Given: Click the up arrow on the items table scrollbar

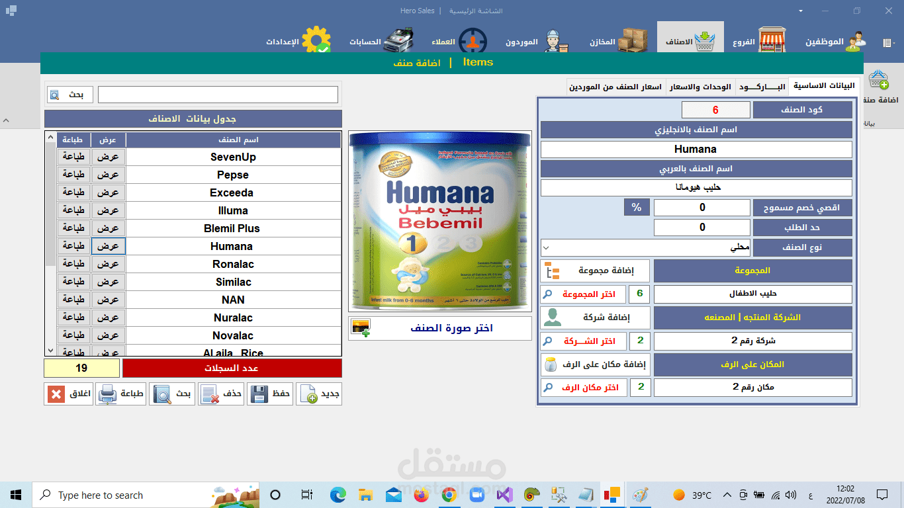Looking at the screenshot, I should [x=50, y=136].
